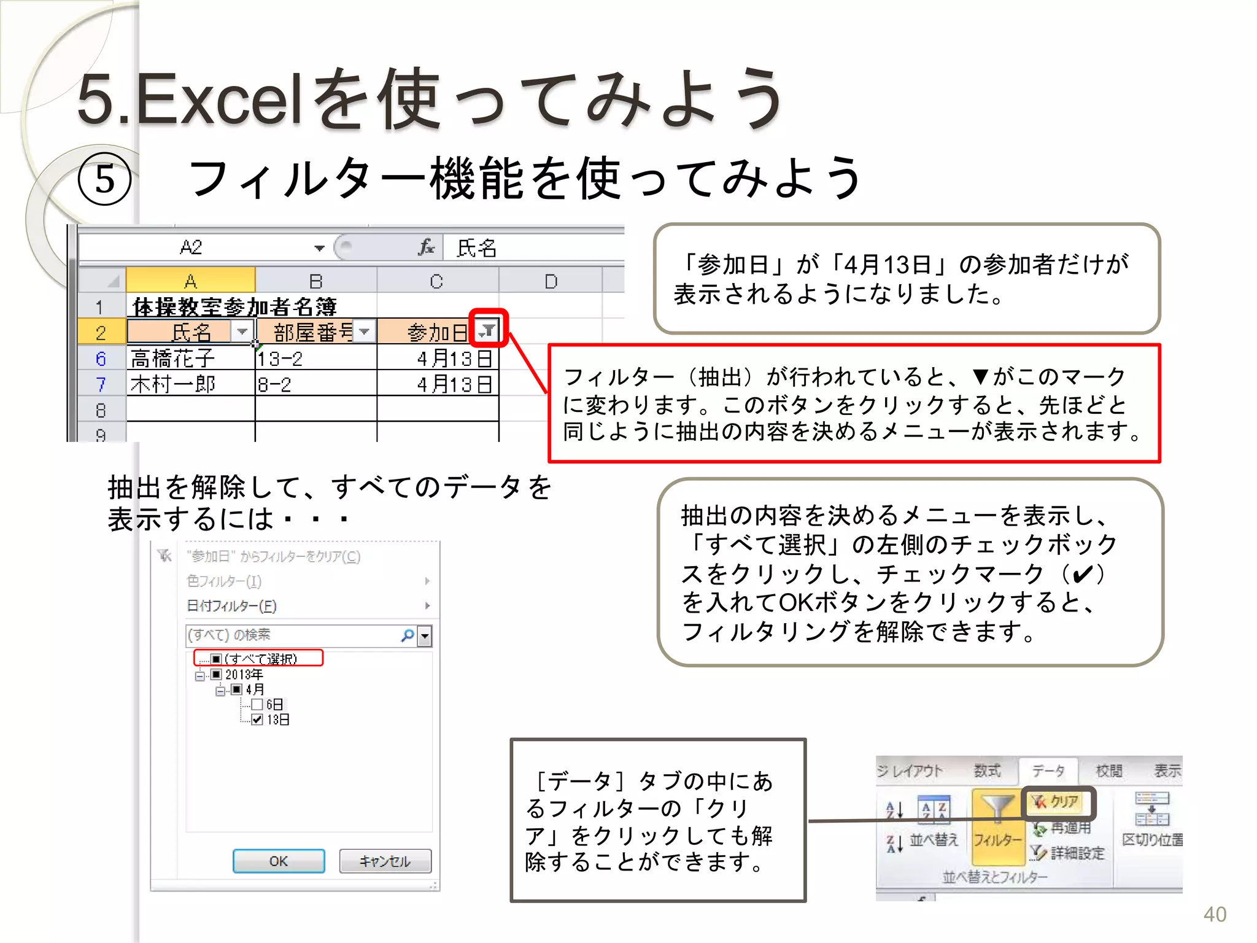Click cell containing 木村一郎
The height and width of the screenshot is (943, 1257).
pos(191,384)
